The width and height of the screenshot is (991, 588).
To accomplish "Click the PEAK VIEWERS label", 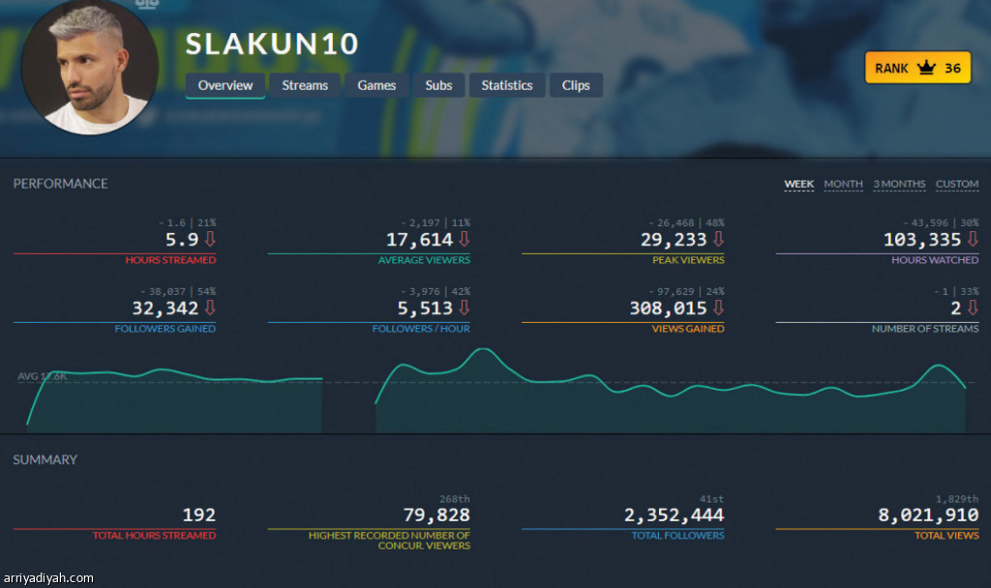I will click(688, 260).
